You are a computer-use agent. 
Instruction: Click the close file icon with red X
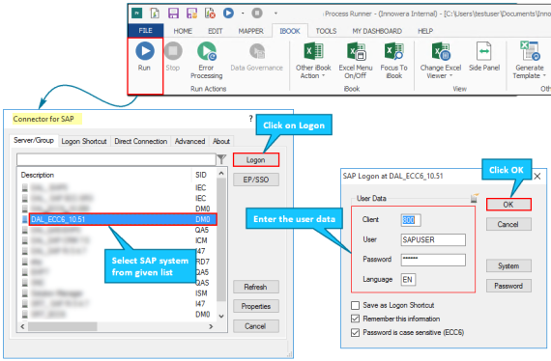tap(210, 14)
